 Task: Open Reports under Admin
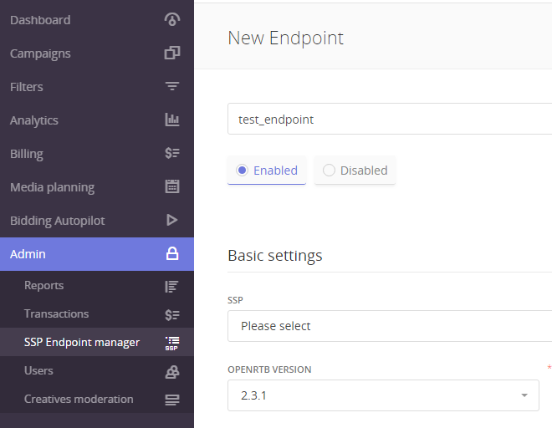tap(97, 285)
